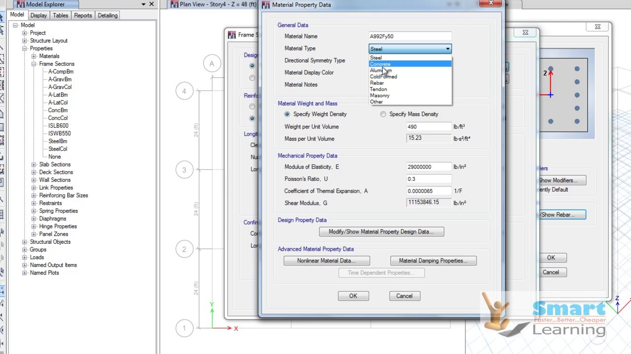Image resolution: width=631 pixels, height=354 pixels.
Task: Select SteelBm frame section
Action: tap(58, 141)
